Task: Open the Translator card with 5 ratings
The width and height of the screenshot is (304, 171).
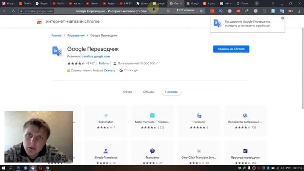Action: pyautogui.click(x=199, y=121)
